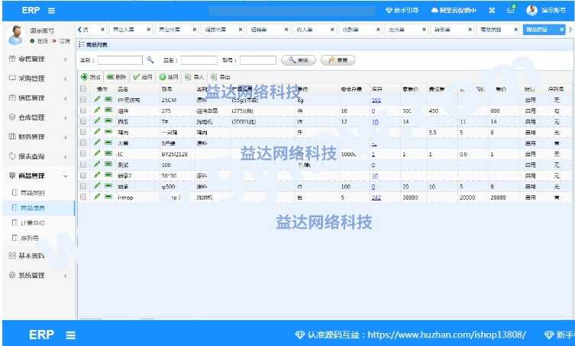
Task: Click the user avatar in the top-right header
Action: tap(531, 10)
